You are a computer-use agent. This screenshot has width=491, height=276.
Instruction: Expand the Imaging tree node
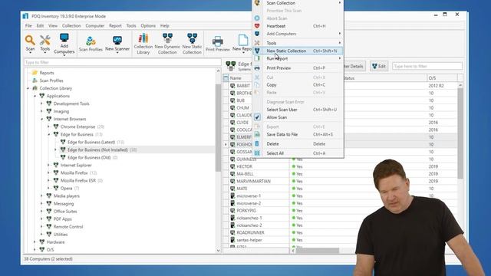click(41, 111)
